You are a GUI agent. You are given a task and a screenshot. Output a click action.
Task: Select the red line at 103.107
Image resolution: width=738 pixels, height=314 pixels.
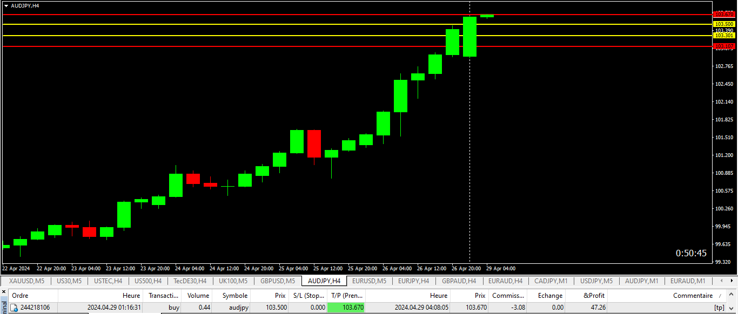[x=357, y=46]
